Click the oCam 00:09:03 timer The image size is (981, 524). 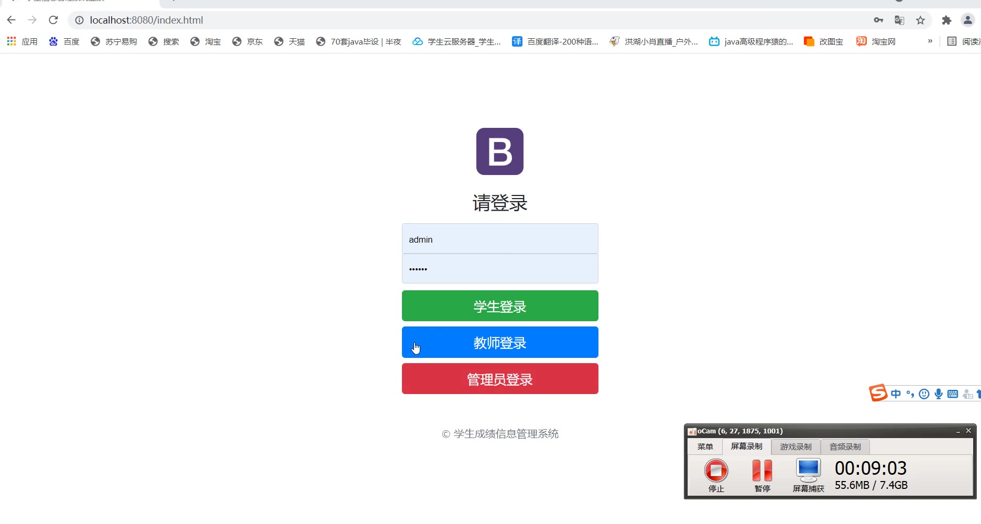[870, 468]
